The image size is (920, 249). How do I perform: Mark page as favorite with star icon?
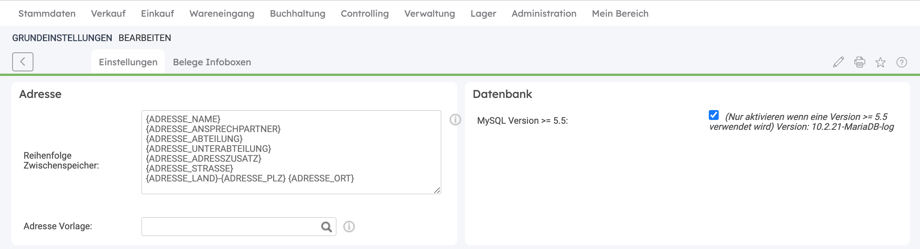pos(880,62)
